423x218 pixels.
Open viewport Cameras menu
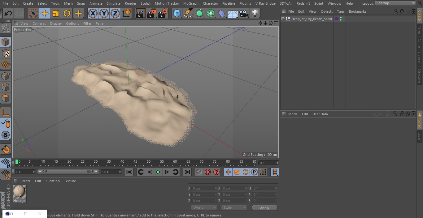(39, 24)
